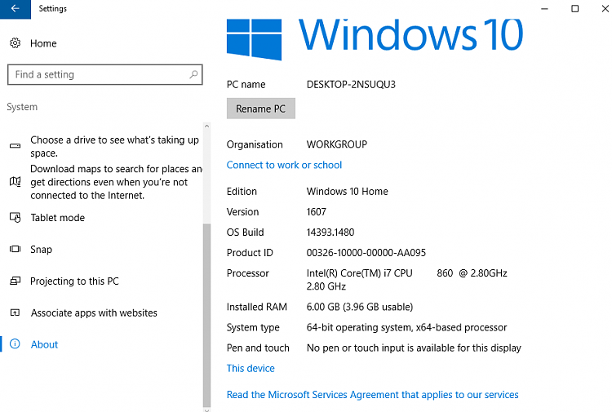Open Projecting to this PC settings
Viewport: 612px width, 412px height.
tap(74, 281)
